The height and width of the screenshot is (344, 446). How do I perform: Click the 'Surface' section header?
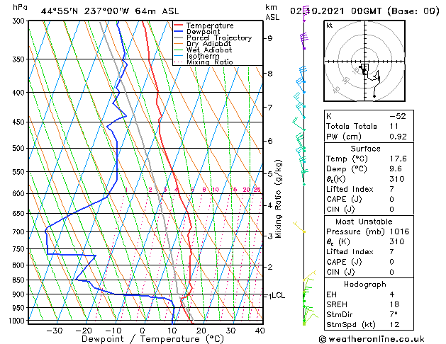click(x=365, y=149)
